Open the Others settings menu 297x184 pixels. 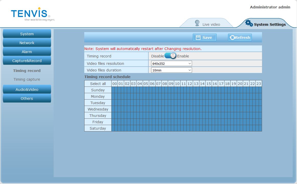click(27, 99)
